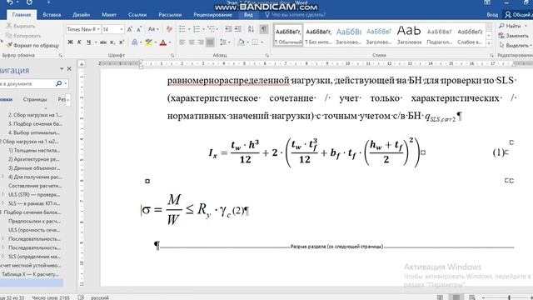Apply Заголовок title style

409,35
